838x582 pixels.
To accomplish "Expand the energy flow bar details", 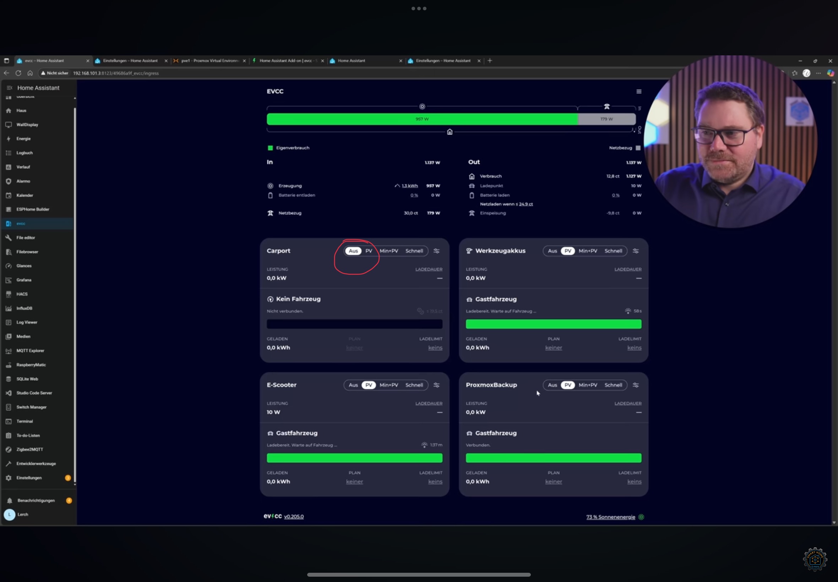I will (x=451, y=119).
